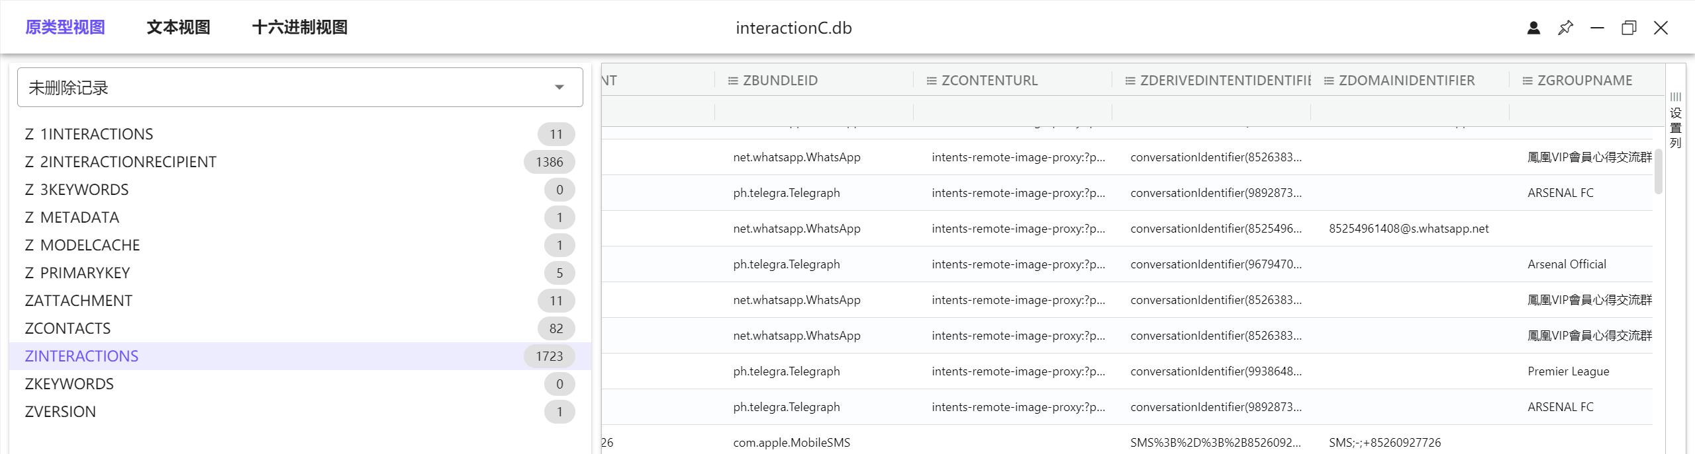
Task: Select the row with Premier League group
Action: (1126, 371)
